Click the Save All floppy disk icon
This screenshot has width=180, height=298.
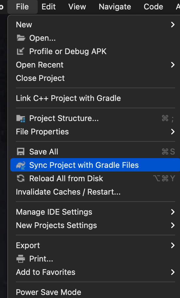[21, 152]
